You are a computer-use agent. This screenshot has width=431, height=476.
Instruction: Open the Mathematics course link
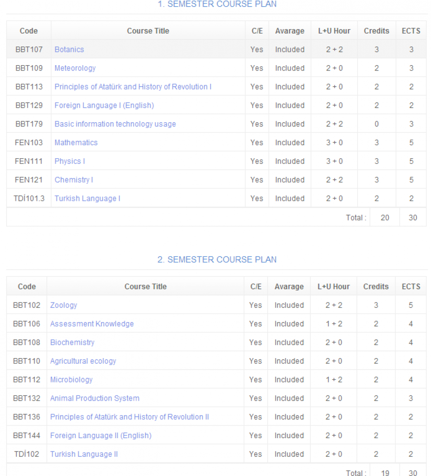(x=76, y=143)
